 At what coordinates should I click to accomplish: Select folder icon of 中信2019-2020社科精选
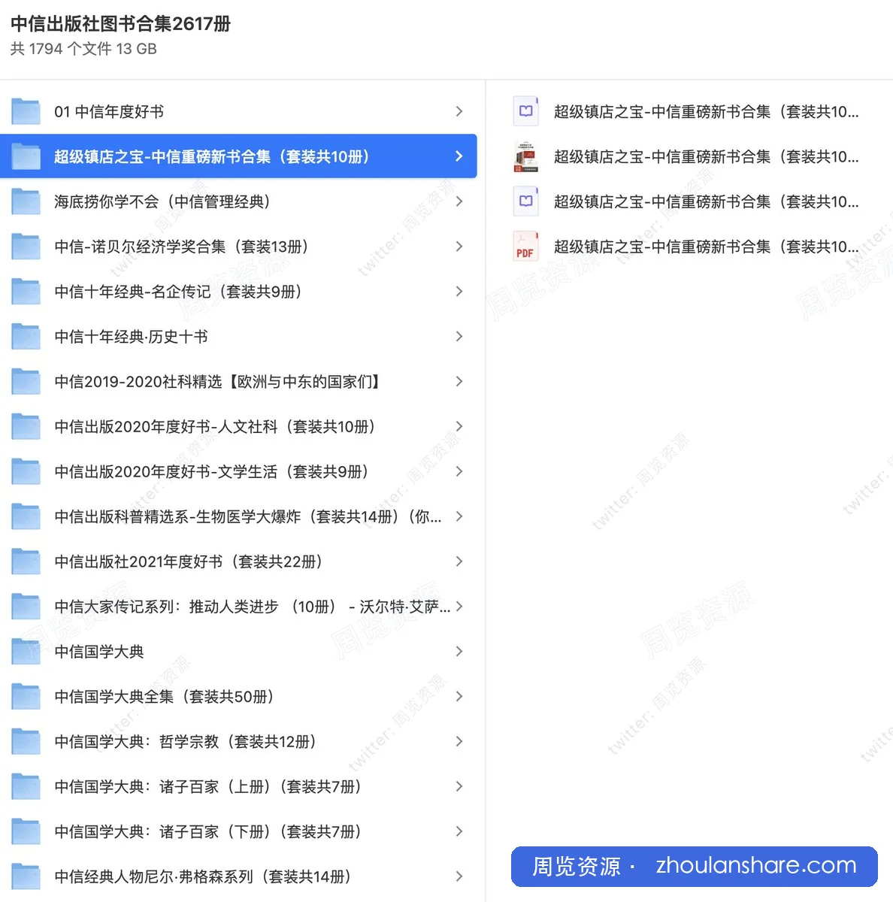26,382
